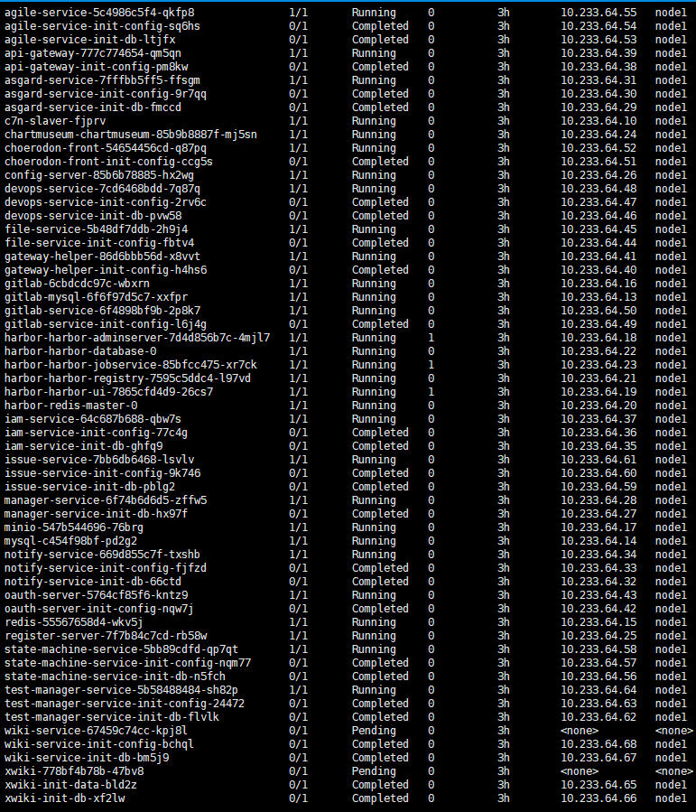This screenshot has width=696, height=812.
Task: Click IP address 10.233.64.37
Action: (x=599, y=419)
